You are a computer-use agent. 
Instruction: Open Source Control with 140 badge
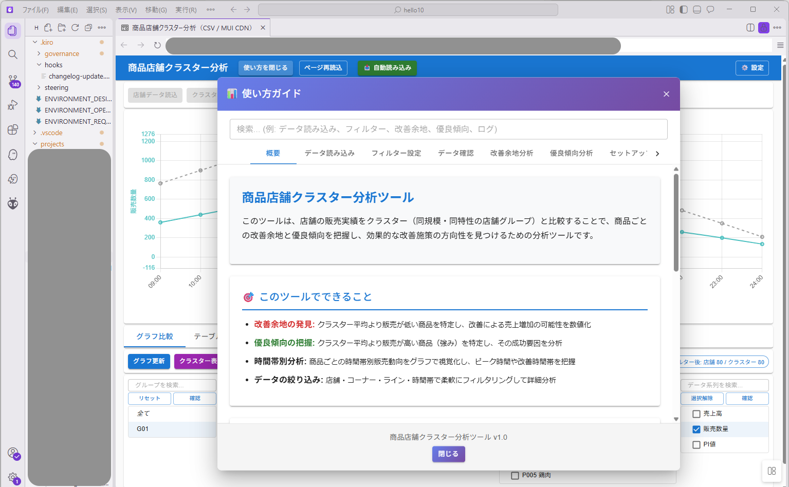click(13, 80)
